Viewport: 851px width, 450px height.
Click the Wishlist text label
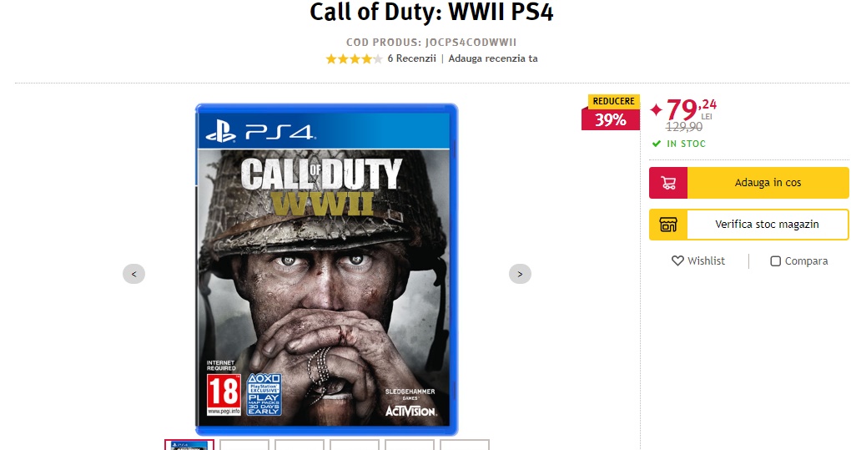pyautogui.click(x=706, y=261)
